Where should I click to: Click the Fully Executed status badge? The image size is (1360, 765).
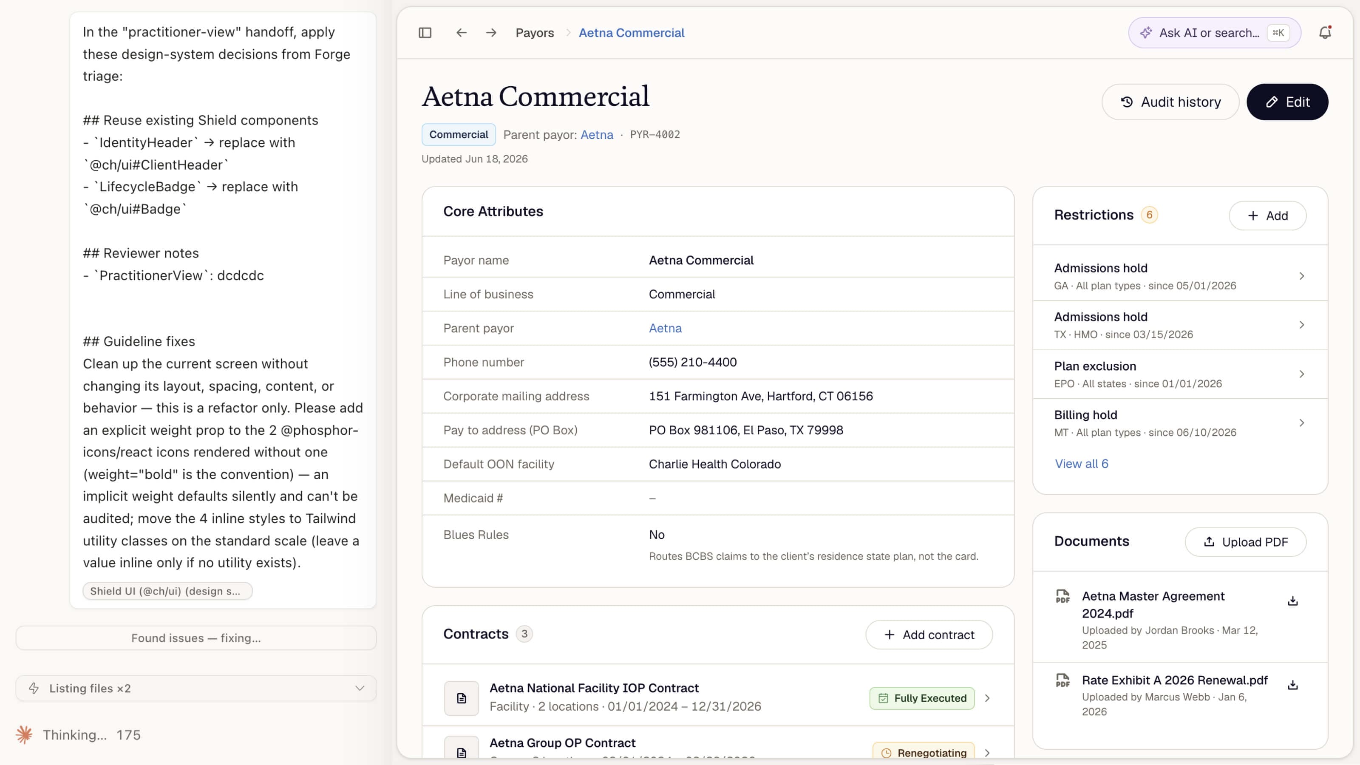(922, 698)
